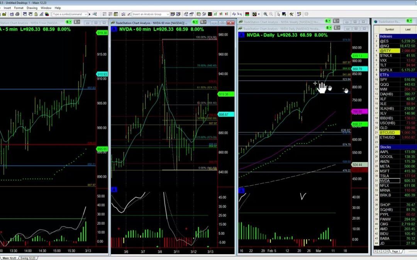This screenshot has height=260, width=417.
Task: Click the pointer with chart icon
Action: [284, 14]
